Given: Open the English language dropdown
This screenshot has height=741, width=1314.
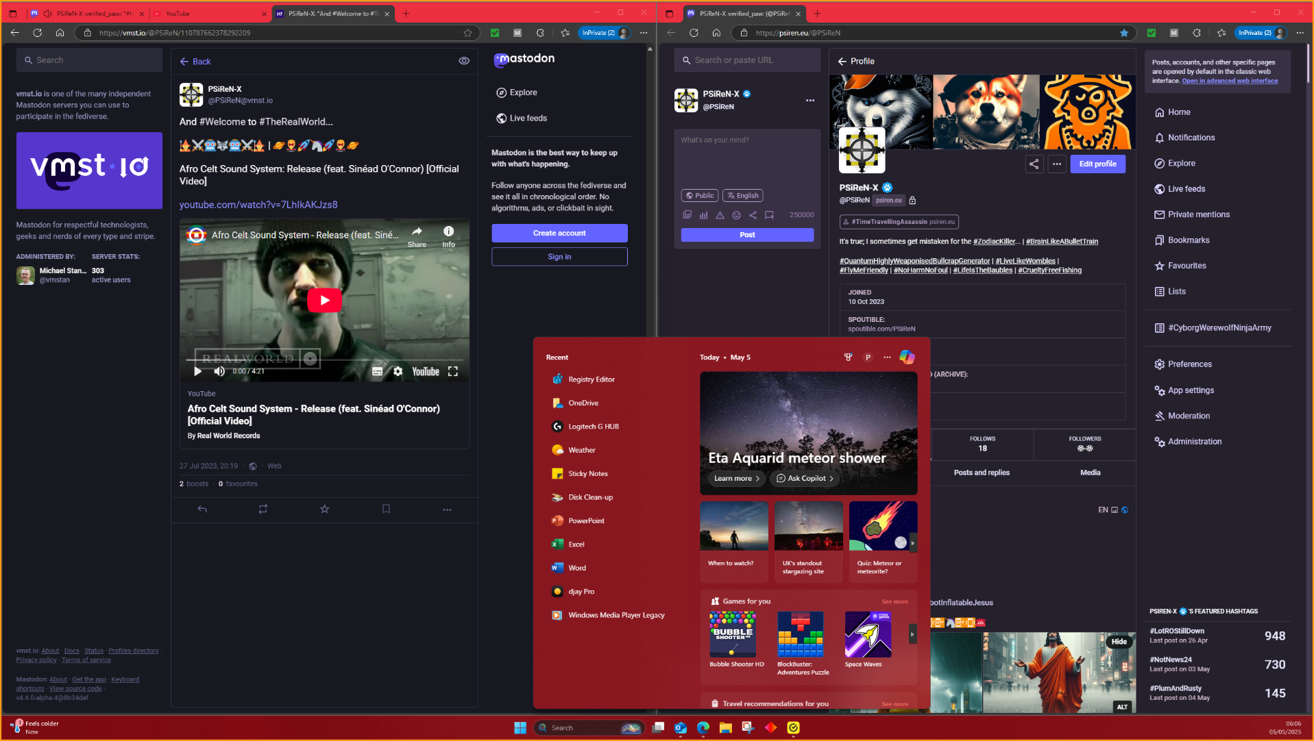Looking at the screenshot, I should point(743,196).
